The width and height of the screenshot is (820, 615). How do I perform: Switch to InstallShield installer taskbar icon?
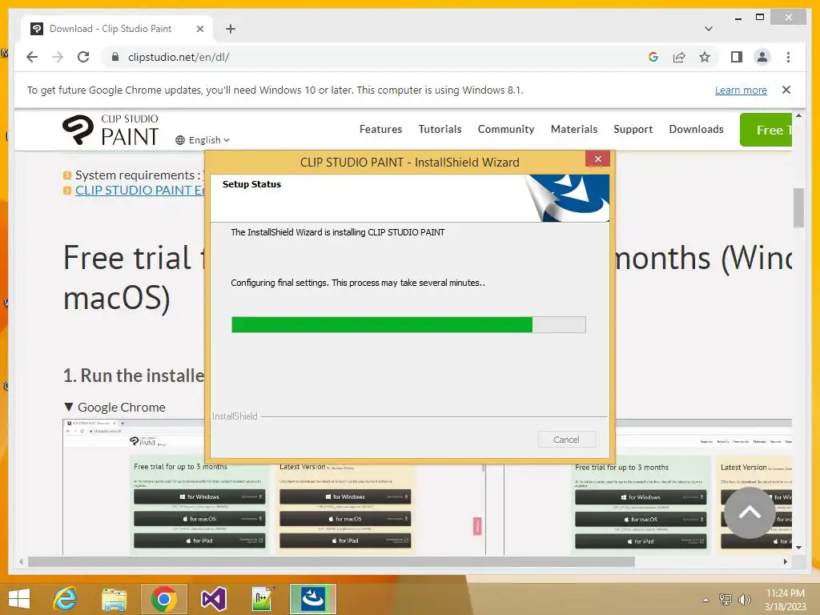coord(313,599)
